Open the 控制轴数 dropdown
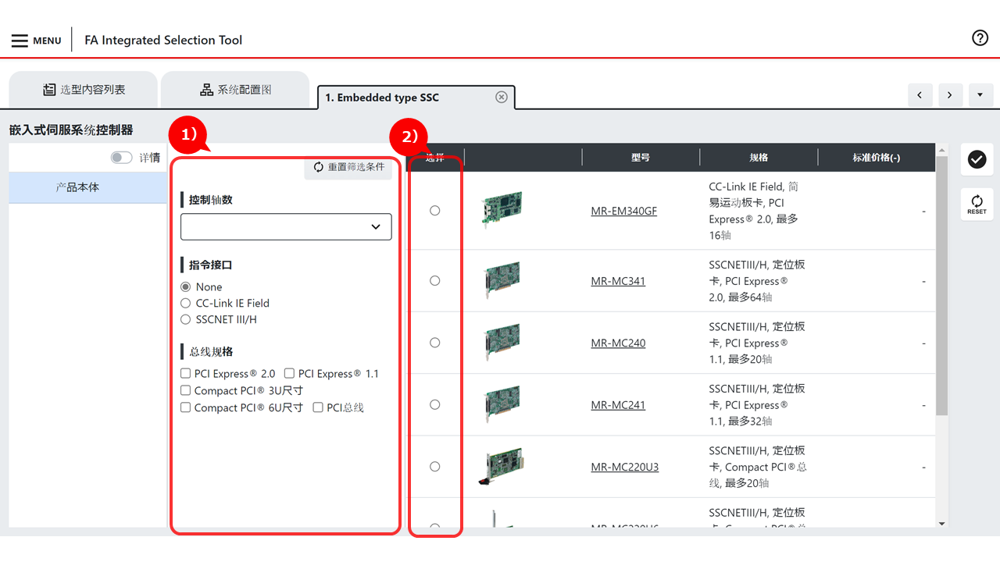1000x562 pixels. (x=286, y=227)
